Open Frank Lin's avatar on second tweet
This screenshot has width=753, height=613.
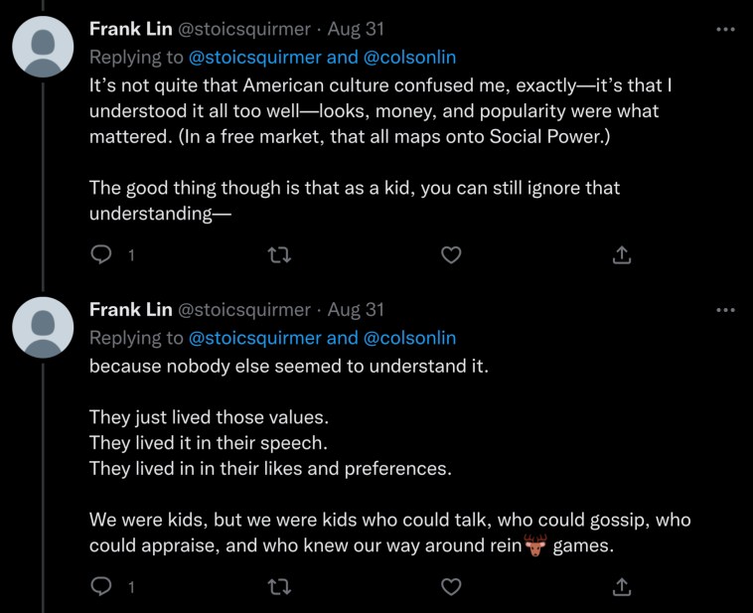43,328
